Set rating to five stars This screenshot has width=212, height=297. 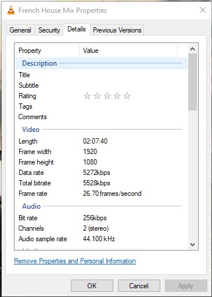127,96
